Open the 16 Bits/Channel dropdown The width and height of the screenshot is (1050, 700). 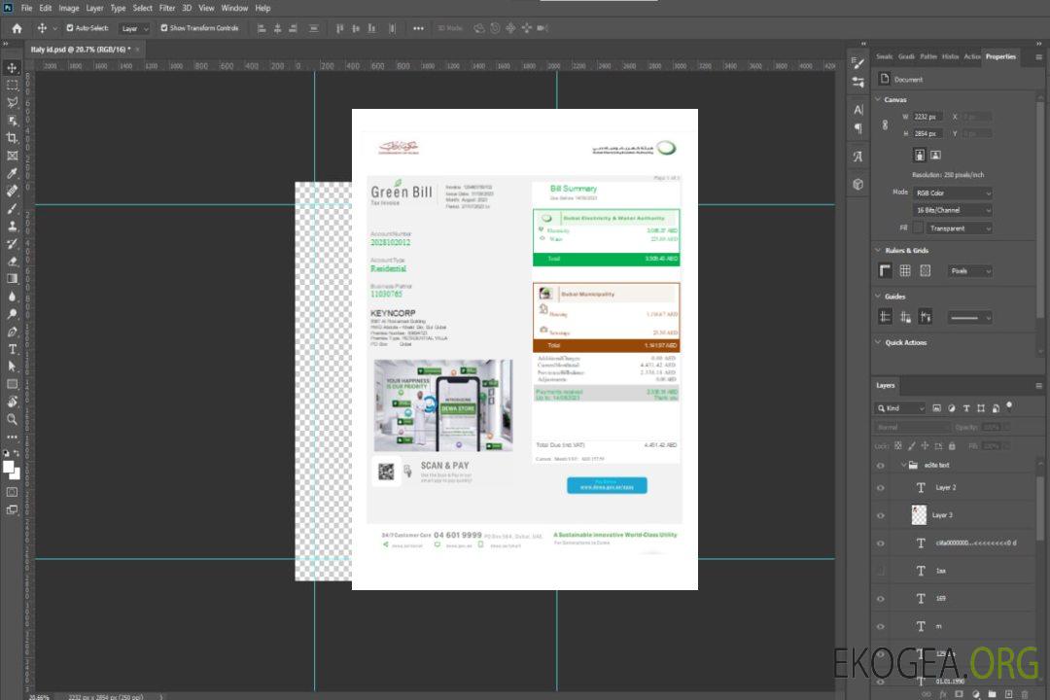[953, 210]
